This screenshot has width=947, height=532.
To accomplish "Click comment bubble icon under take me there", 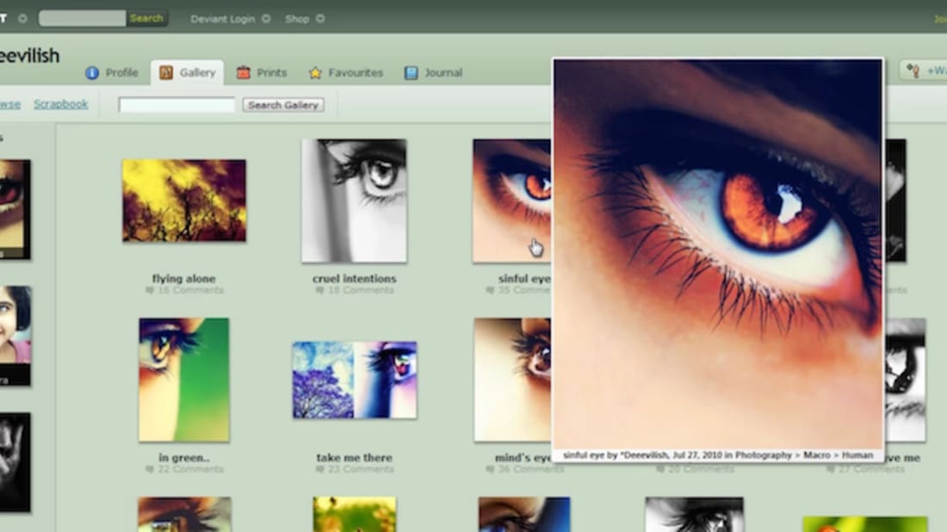I will (x=320, y=469).
